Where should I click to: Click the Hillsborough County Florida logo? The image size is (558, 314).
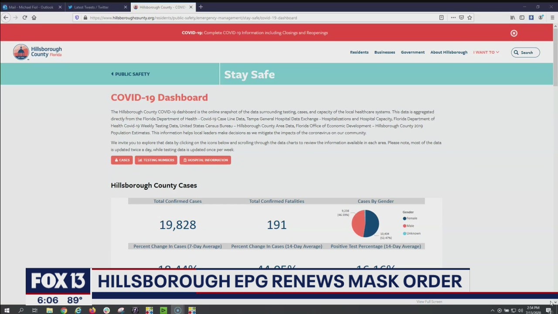coord(37,52)
